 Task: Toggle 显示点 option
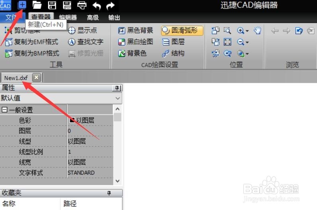[x=82, y=30]
